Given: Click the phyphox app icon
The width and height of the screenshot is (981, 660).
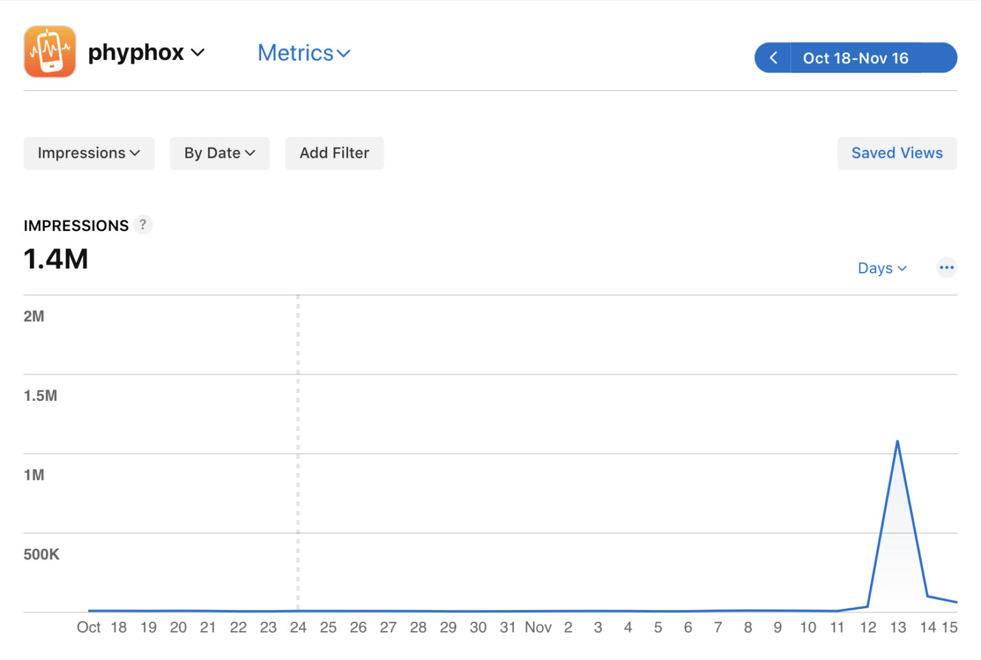Looking at the screenshot, I should click(x=50, y=52).
